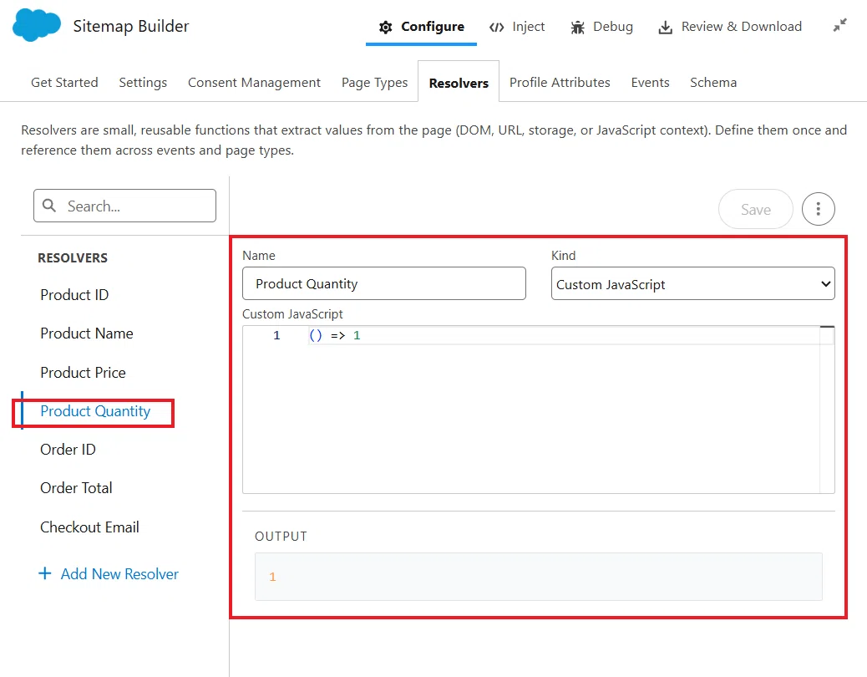Click the resolver Search field
The height and width of the screenshot is (677, 867).
coord(125,206)
